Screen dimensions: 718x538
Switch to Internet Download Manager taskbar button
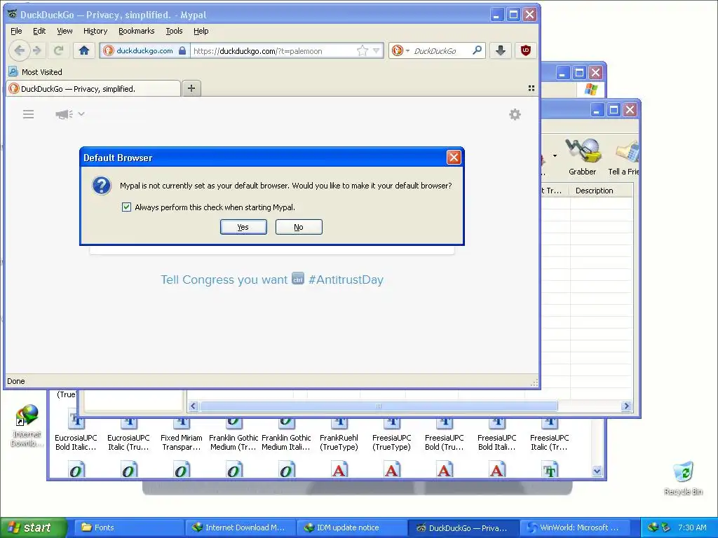(x=240, y=527)
